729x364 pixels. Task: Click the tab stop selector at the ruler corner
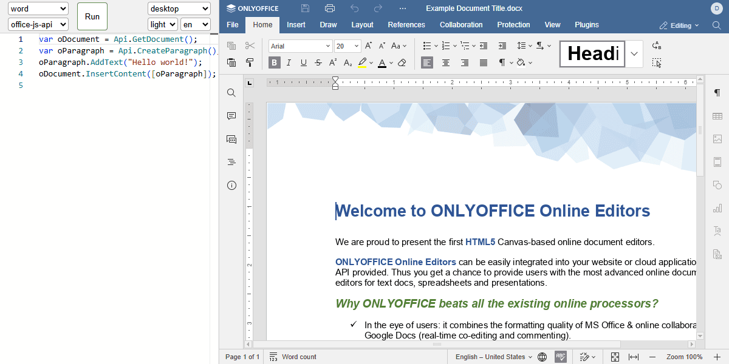tap(250, 83)
